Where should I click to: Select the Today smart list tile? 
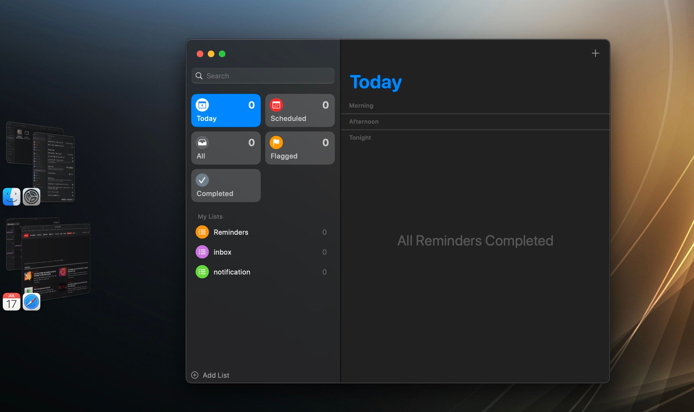[225, 110]
